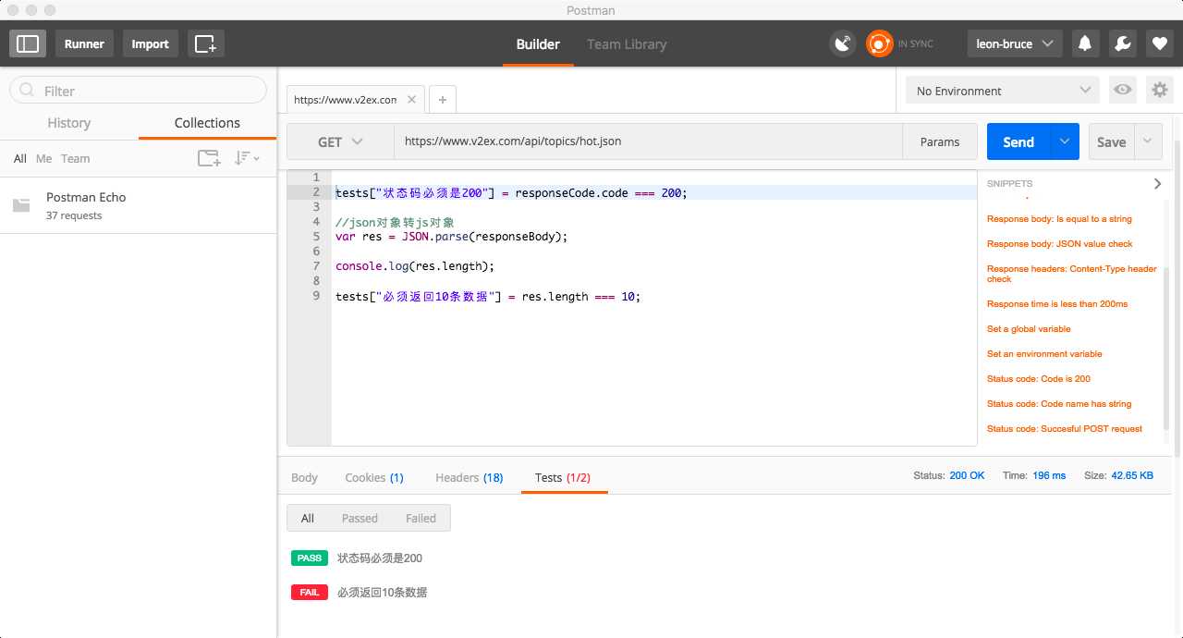
Task: Click the environment quick look eye icon
Action: 1123,90
